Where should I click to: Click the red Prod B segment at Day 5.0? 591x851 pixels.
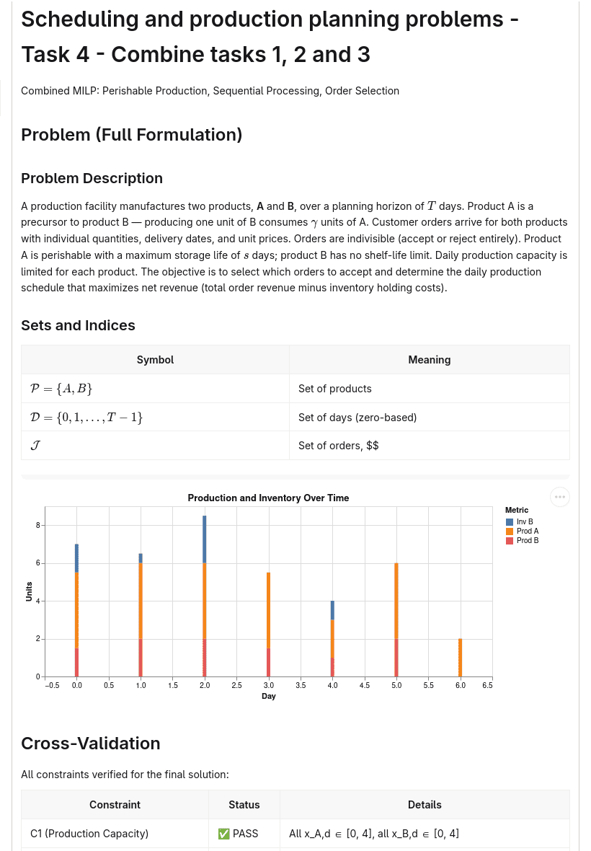point(396,658)
